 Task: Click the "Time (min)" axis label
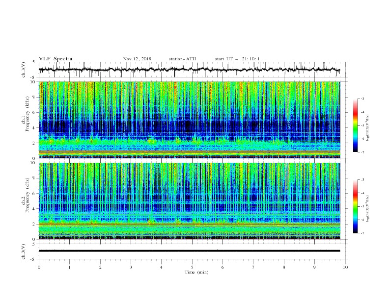pyautogui.click(x=196, y=272)
